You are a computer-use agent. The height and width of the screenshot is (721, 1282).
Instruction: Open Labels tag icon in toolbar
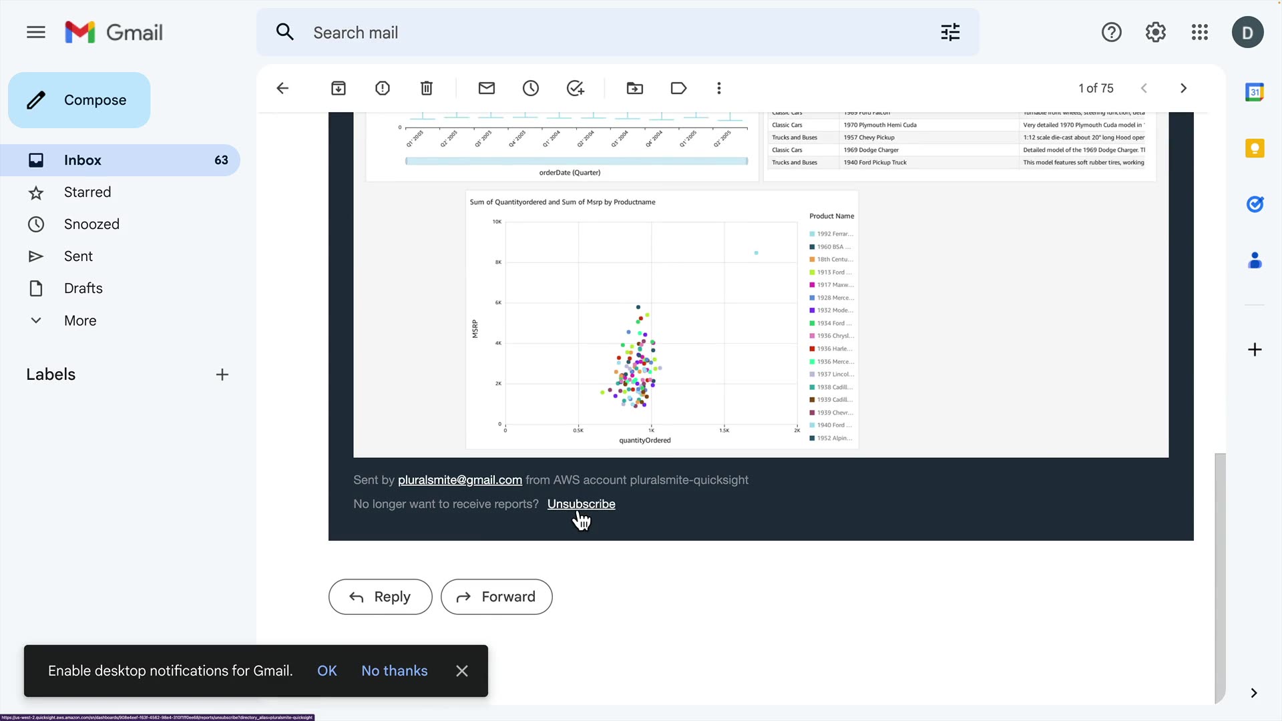(x=678, y=88)
